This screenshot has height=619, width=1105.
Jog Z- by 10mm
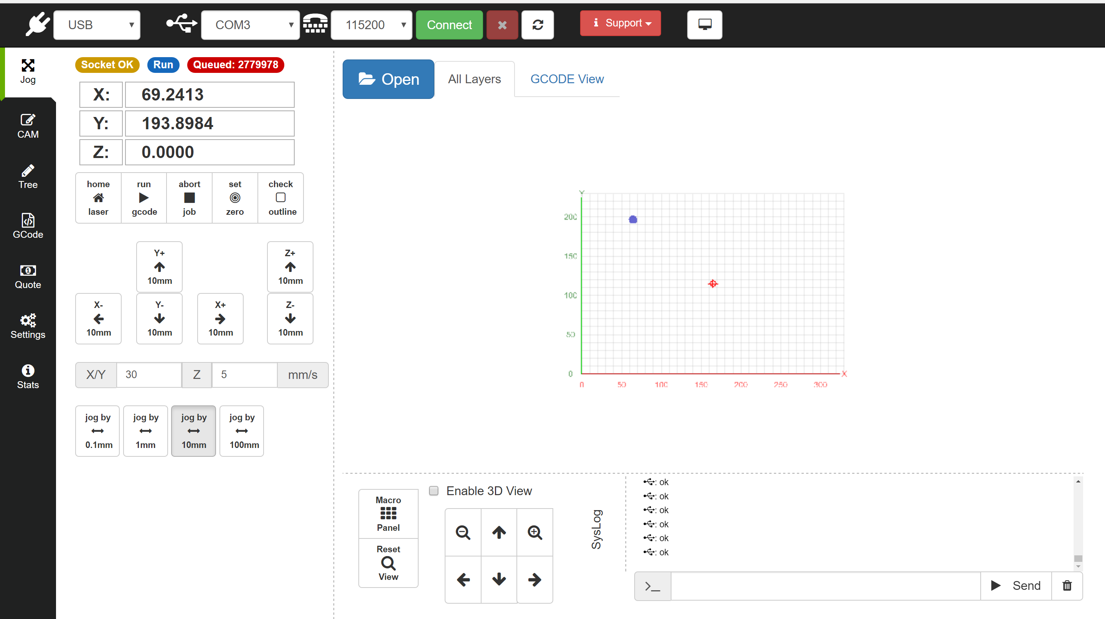click(290, 318)
